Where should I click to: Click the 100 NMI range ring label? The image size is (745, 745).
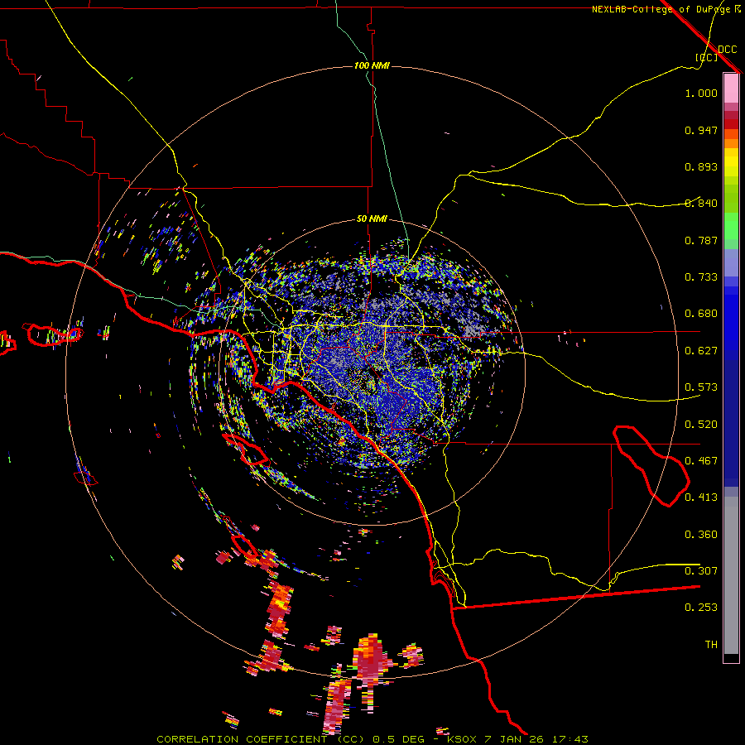(372, 65)
